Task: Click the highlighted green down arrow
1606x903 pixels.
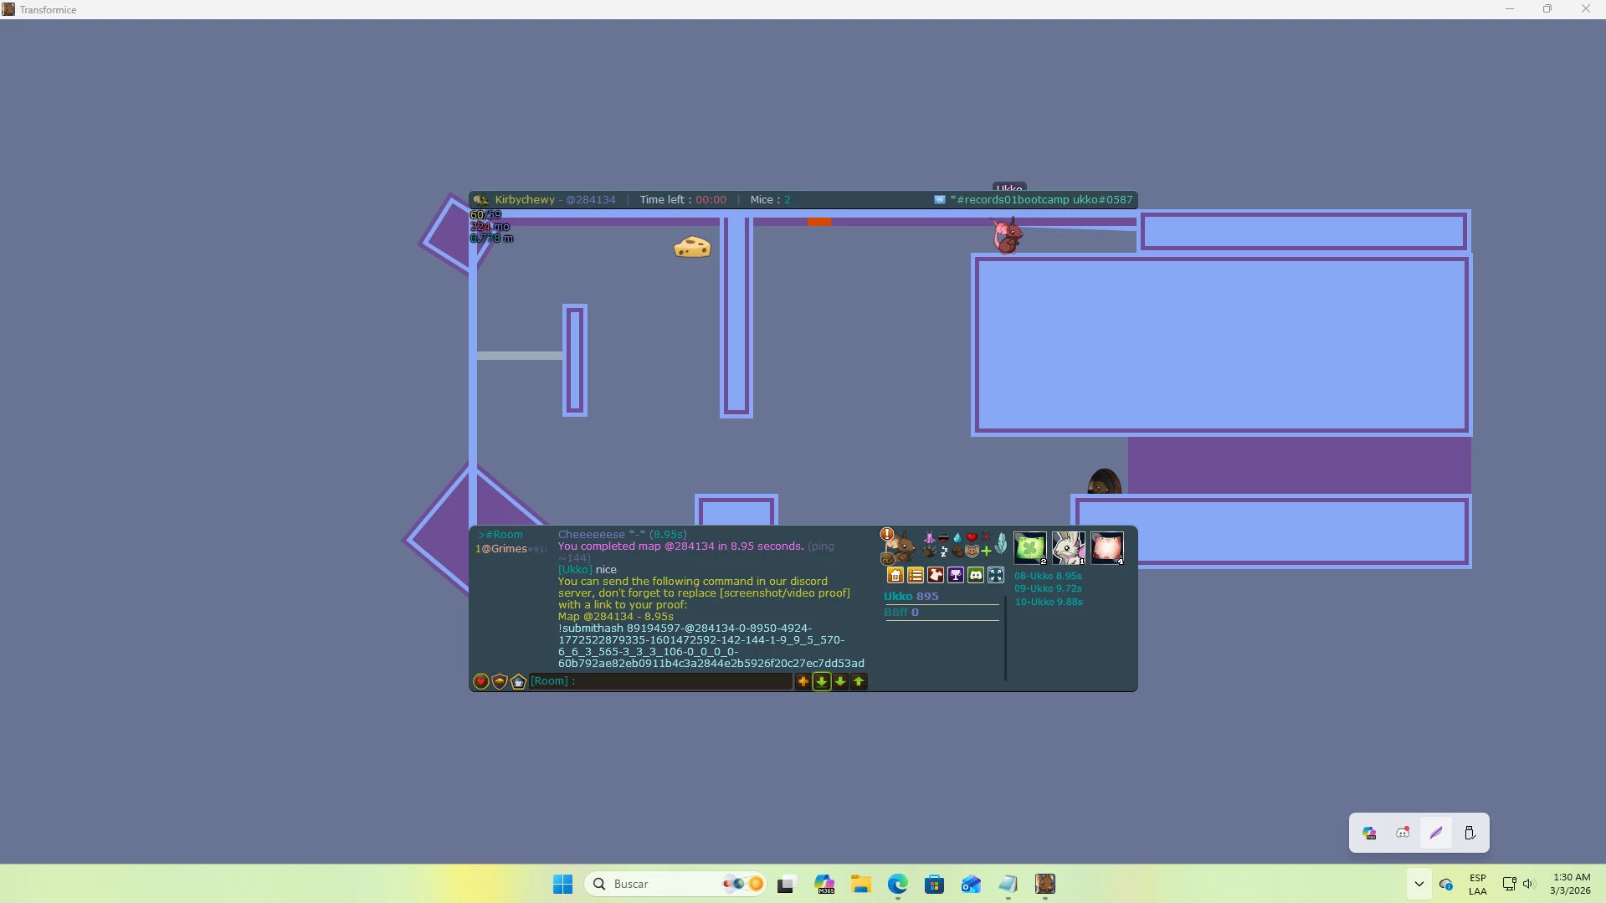Action: point(822,681)
